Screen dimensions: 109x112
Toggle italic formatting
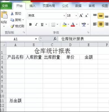pyautogui.click(x=36, y=25)
